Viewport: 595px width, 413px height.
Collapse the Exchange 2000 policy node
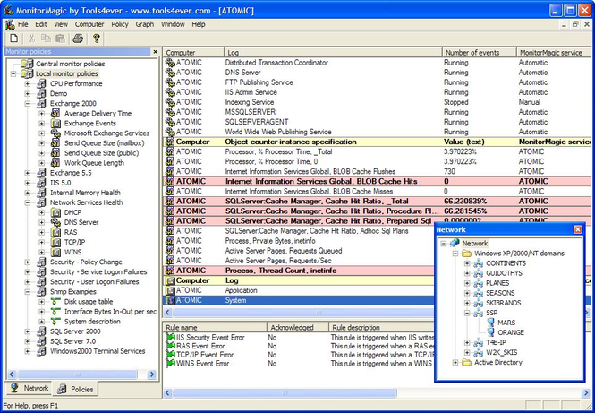[x=28, y=103]
